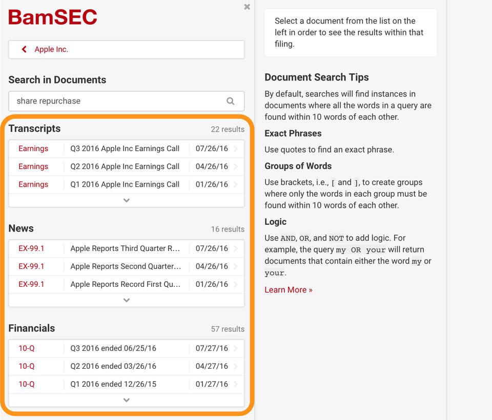
Task: Click the chevron on the Apple Reports Record First Quarter row
Action: (x=237, y=284)
